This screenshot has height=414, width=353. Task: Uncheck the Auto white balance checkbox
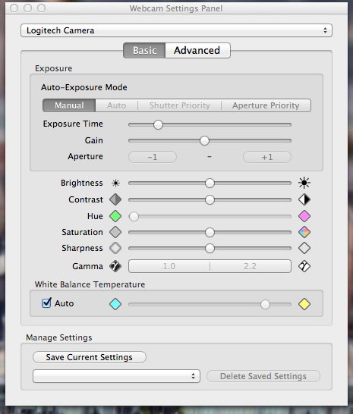(46, 303)
